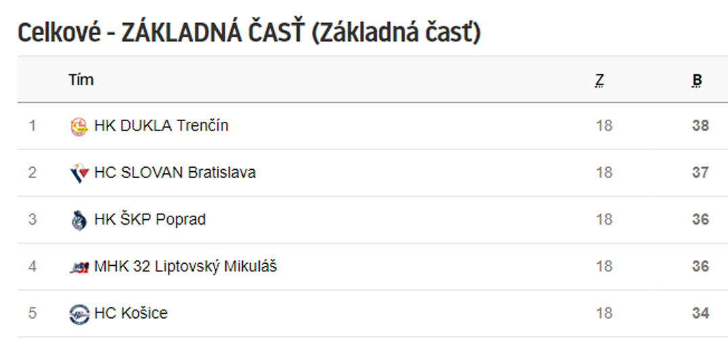
Task: Click the HC Košice team logo
Action: pos(79,314)
